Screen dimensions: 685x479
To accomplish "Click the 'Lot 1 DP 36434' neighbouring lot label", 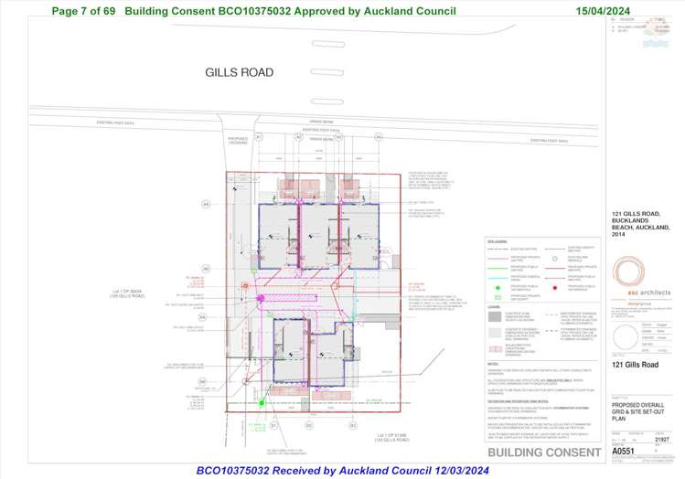I will (x=127, y=293).
